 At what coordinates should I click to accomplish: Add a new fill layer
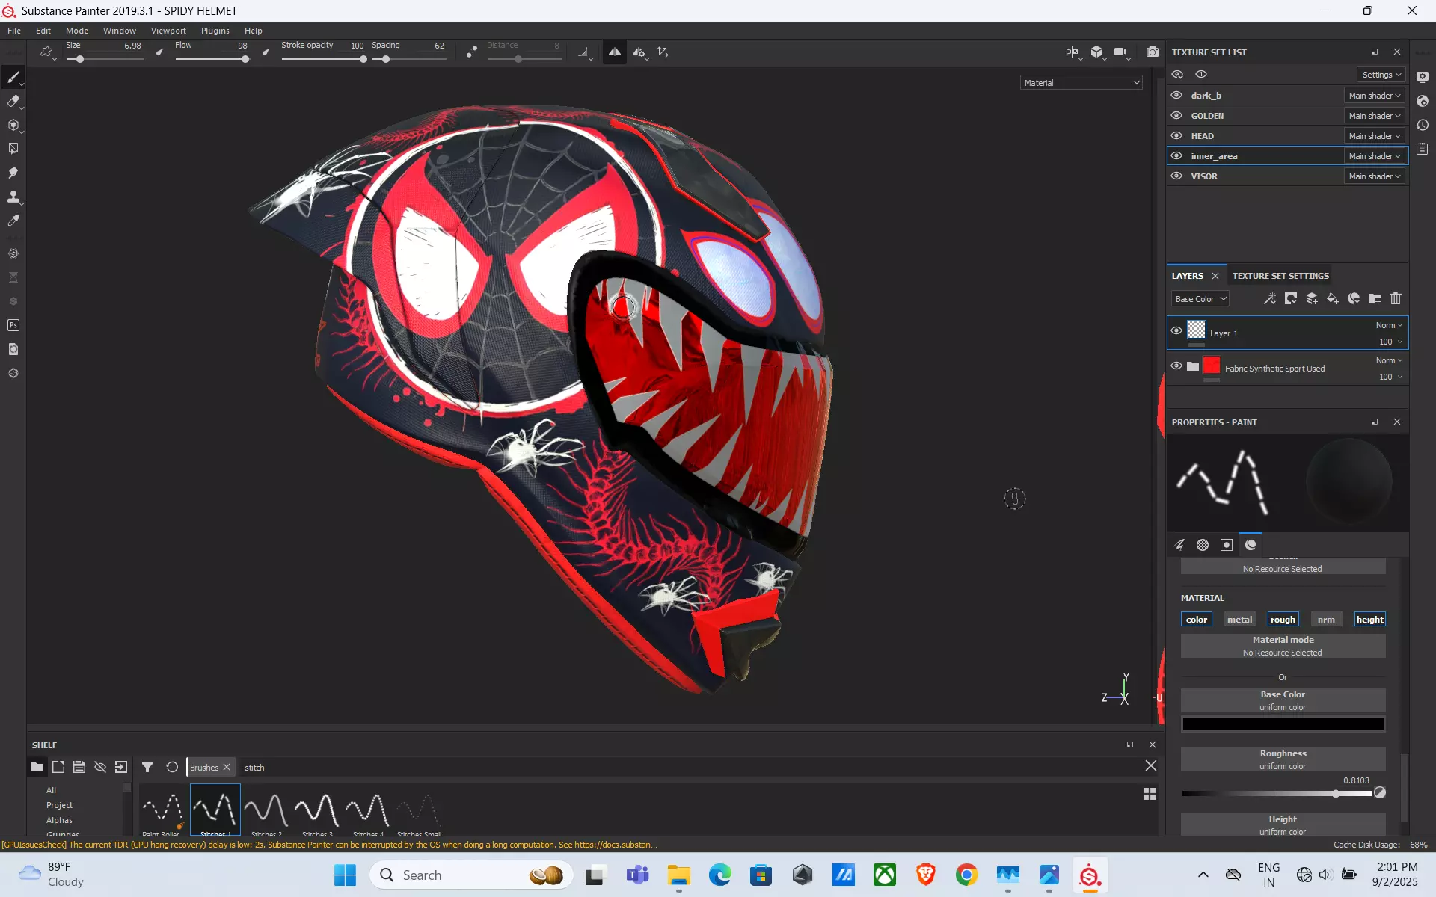click(x=1333, y=299)
